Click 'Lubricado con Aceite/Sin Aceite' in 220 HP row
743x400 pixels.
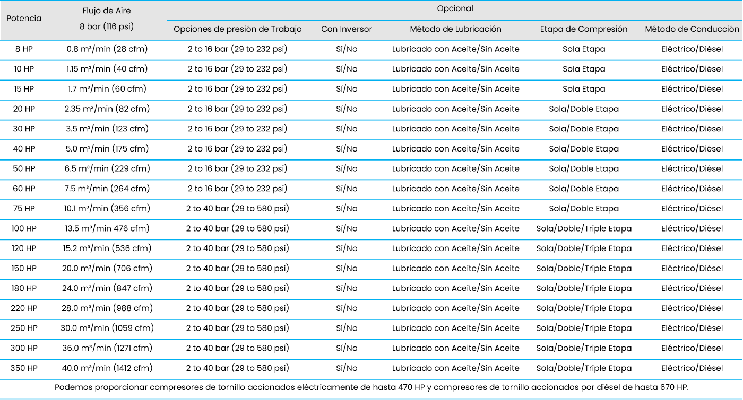(455, 308)
